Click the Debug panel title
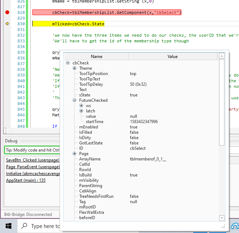The width and height of the screenshot is (239, 233). [11, 141]
